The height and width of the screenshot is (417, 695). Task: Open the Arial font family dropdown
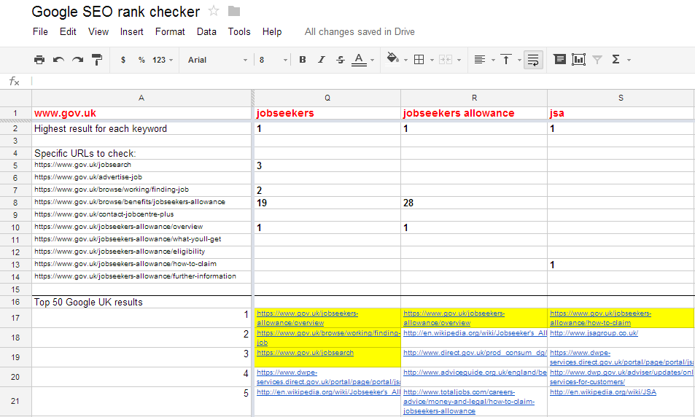[x=217, y=60]
